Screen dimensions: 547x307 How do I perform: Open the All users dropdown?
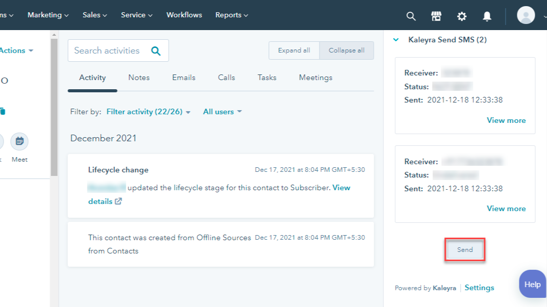pos(222,112)
